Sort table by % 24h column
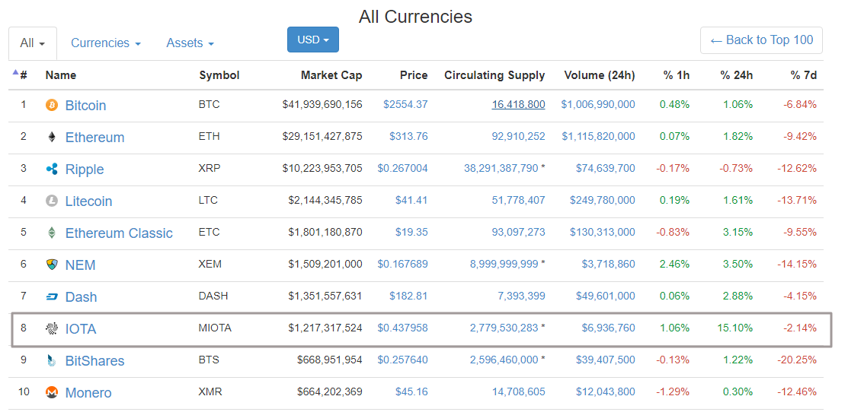This screenshot has width=848, height=412. (736, 75)
